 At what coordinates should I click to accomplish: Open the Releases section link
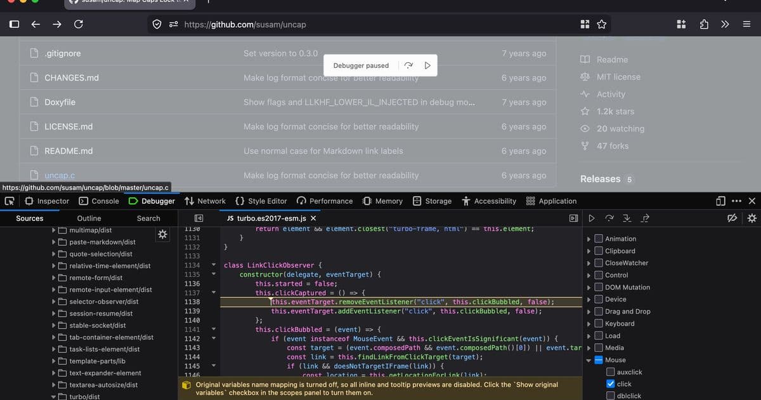click(x=600, y=179)
